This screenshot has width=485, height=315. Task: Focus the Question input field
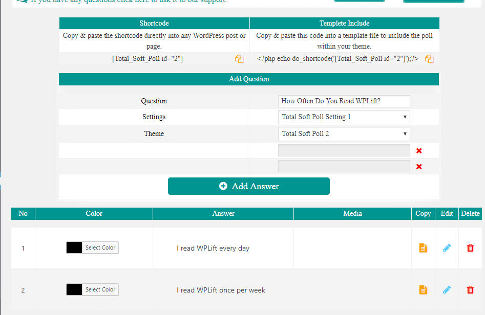pos(344,101)
